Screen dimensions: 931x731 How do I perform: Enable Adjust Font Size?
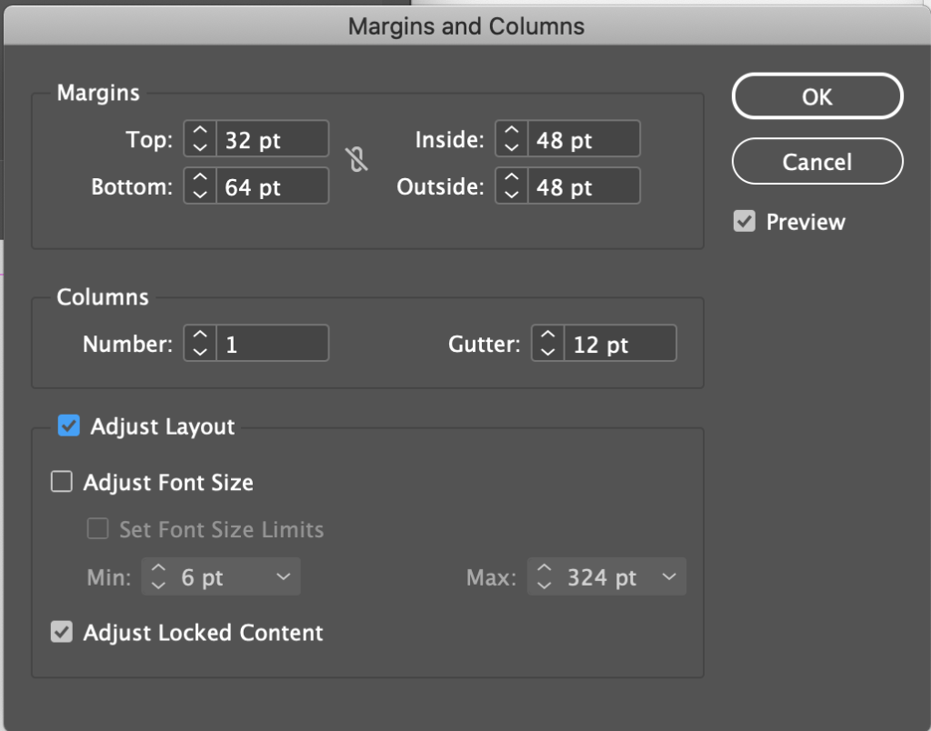coord(61,481)
